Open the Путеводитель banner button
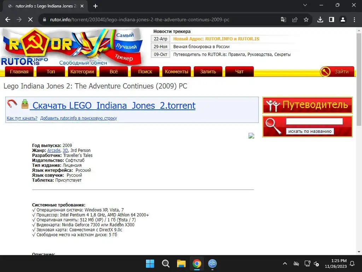 coord(308,105)
